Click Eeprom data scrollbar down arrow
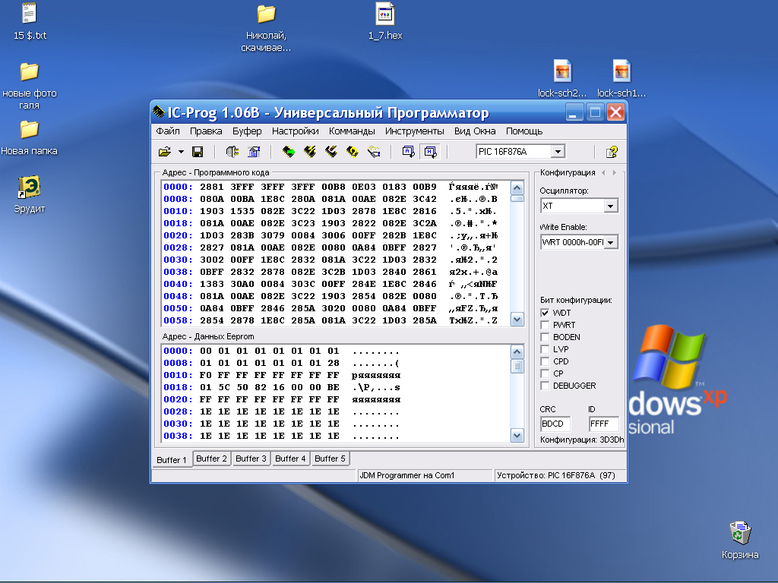Viewport: 778px width, 583px height. click(x=517, y=436)
